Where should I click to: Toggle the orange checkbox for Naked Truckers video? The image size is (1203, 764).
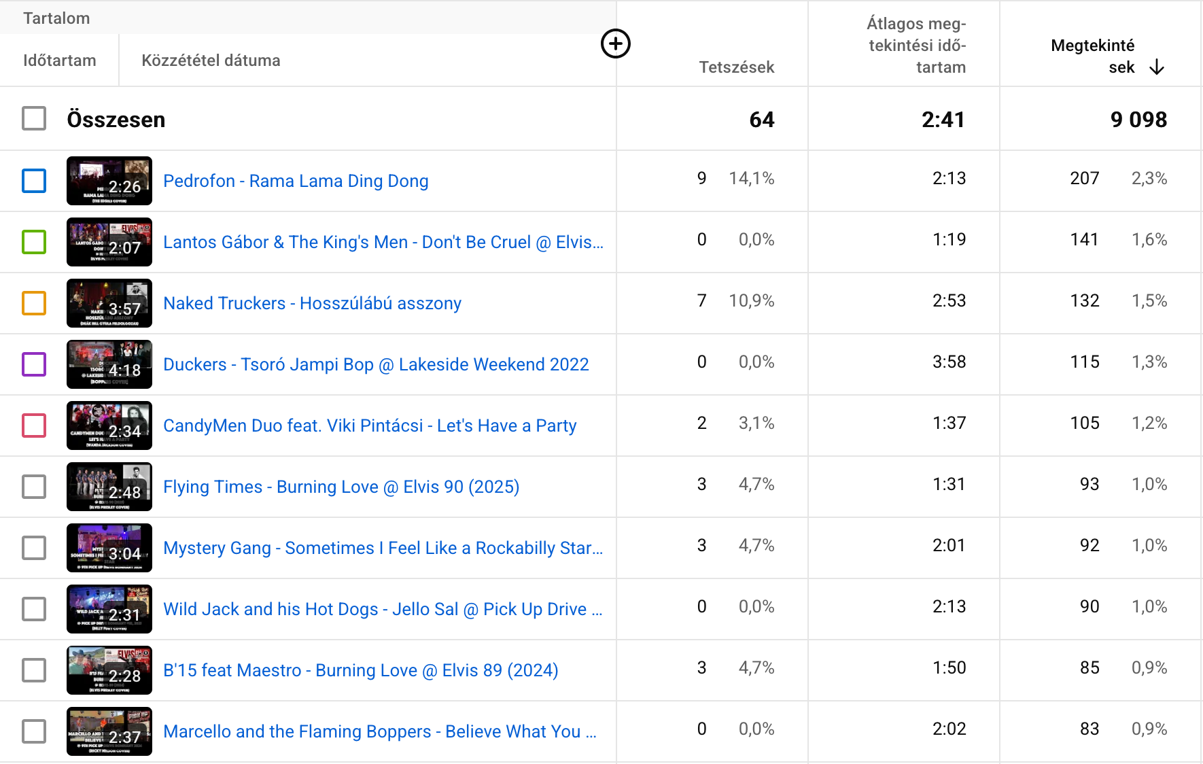(34, 303)
